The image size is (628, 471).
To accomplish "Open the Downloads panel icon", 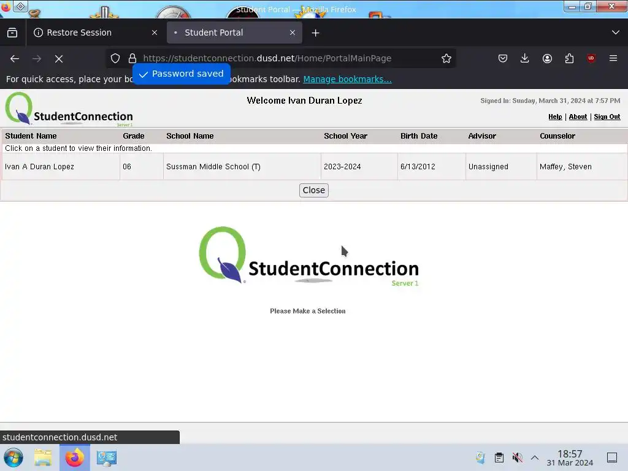I will click(x=525, y=58).
